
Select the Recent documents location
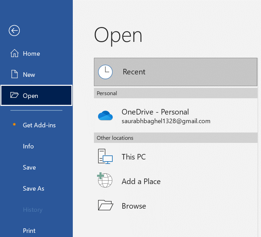pyautogui.click(x=134, y=72)
